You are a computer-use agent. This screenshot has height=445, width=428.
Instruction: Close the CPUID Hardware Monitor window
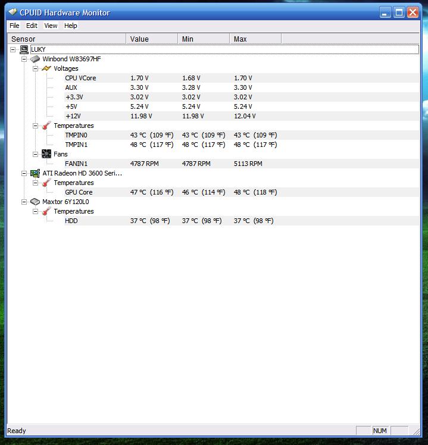click(413, 12)
